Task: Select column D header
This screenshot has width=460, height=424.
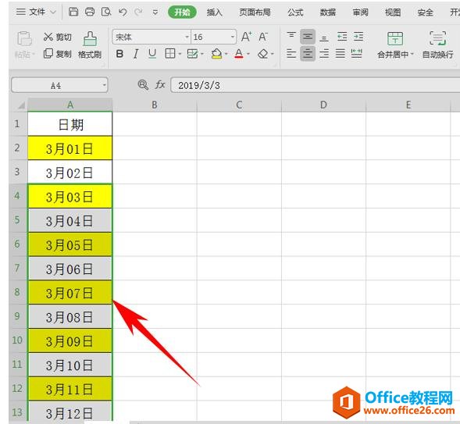Action: point(323,105)
